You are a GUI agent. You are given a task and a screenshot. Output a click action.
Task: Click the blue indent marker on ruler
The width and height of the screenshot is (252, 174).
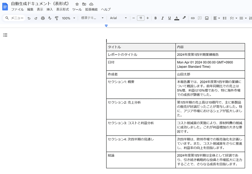[x=106, y=26]
